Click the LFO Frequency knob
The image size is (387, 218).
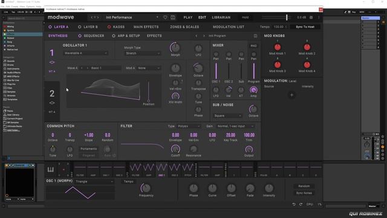tap(146, 188)
